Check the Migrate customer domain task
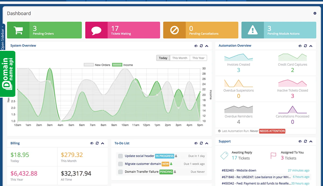 tap(120, 164)
